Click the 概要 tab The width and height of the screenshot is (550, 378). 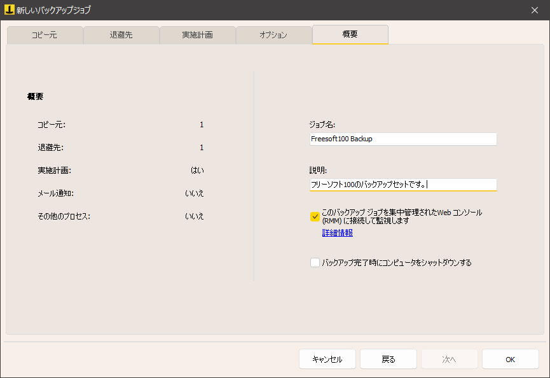[350, 34]
